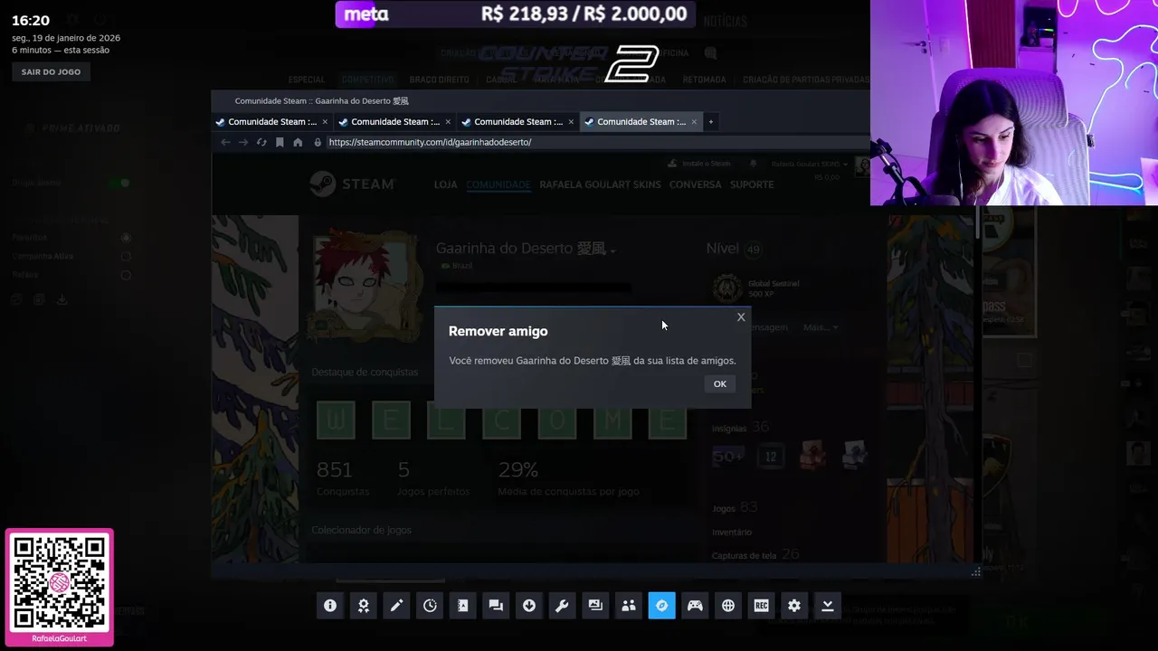Go forward with the browser forward arrow
1158x651 pixels.
(243, 142)
